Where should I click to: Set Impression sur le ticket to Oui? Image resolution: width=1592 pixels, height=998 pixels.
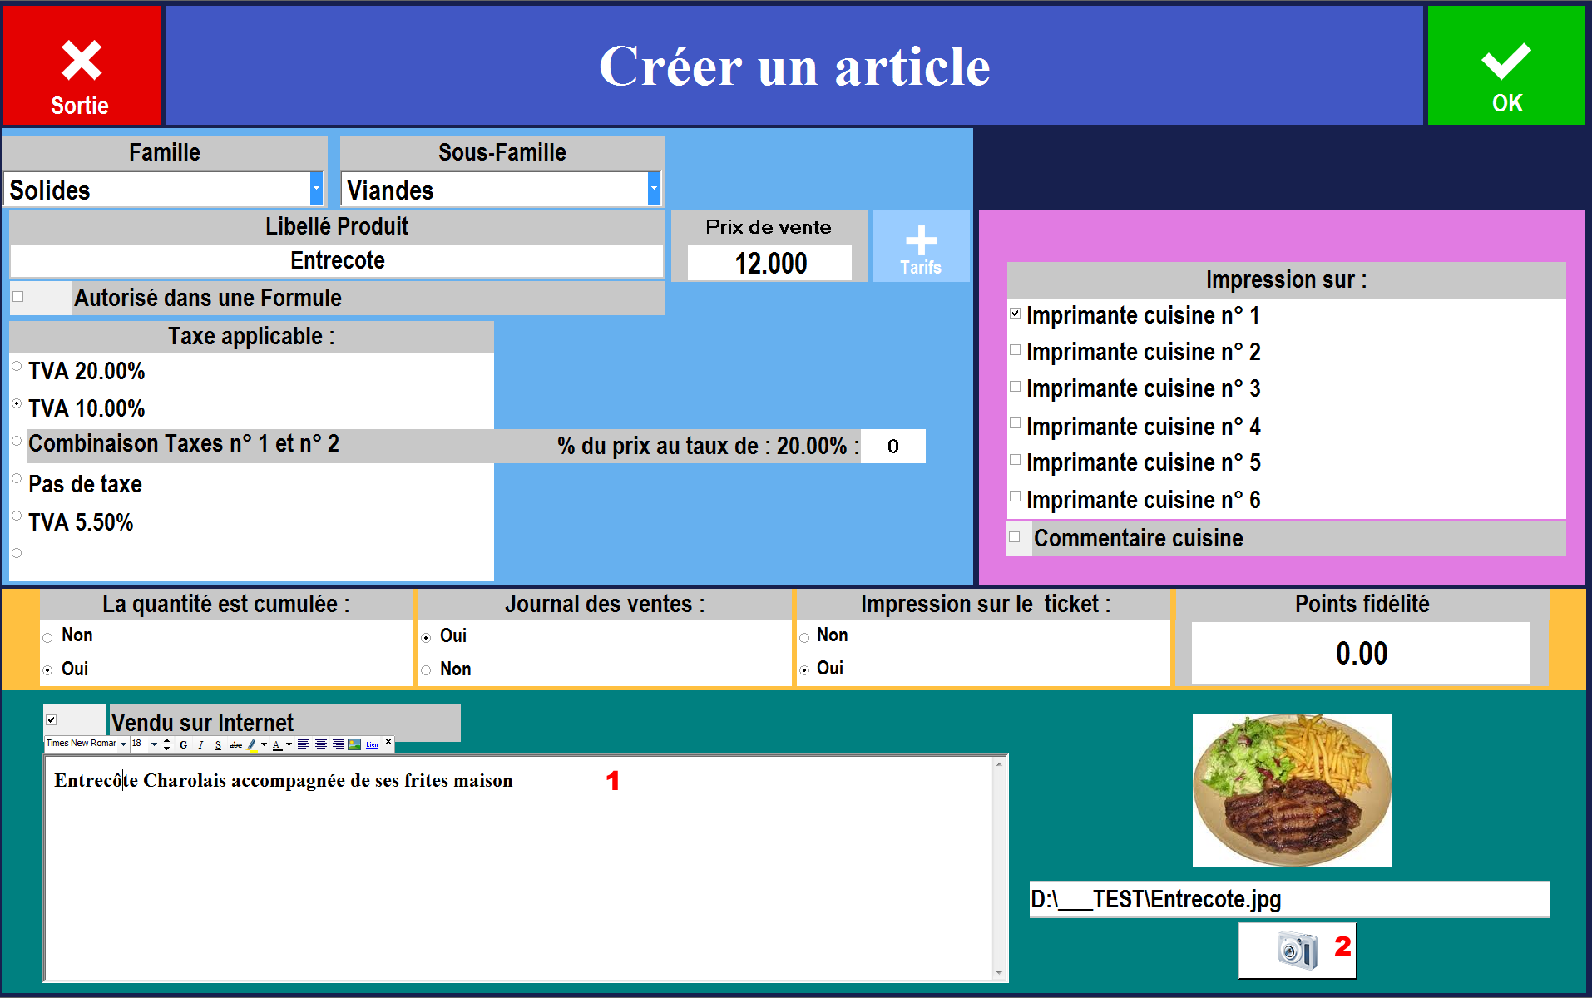coord(804,670)
